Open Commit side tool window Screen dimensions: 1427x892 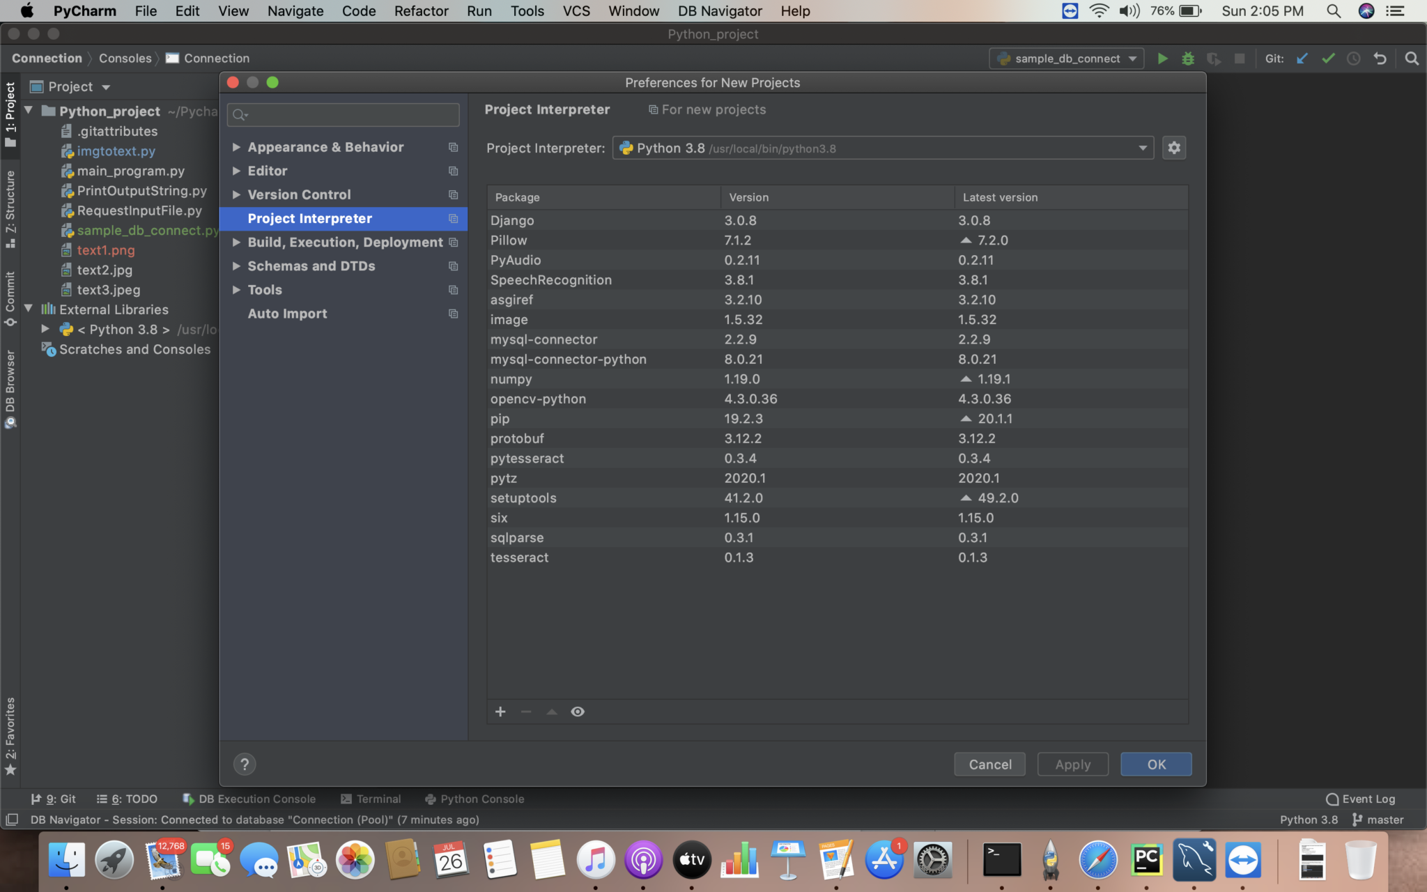(10, 298)
